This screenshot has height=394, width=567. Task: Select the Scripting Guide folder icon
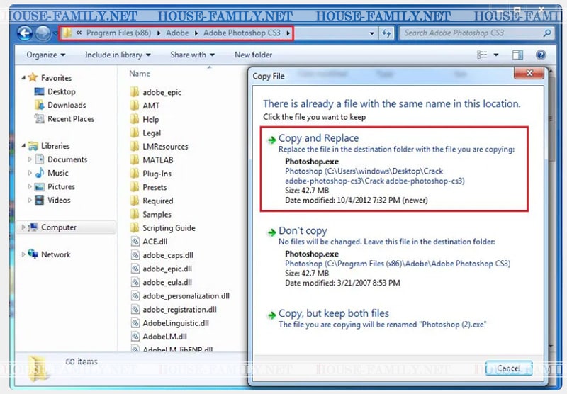tap(135, 228)
